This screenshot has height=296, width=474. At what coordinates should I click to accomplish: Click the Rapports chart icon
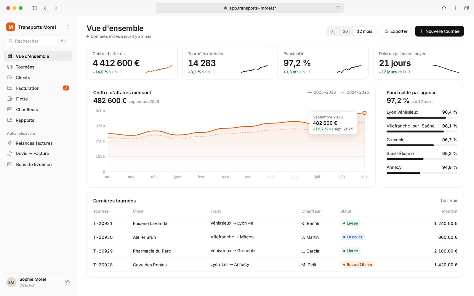click(10, 120)
